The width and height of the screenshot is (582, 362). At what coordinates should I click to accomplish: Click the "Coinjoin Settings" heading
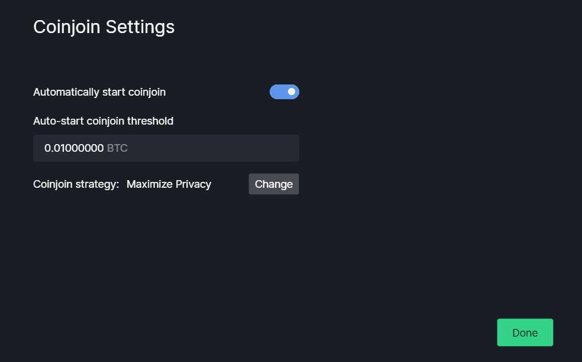[x=104, y=27]
